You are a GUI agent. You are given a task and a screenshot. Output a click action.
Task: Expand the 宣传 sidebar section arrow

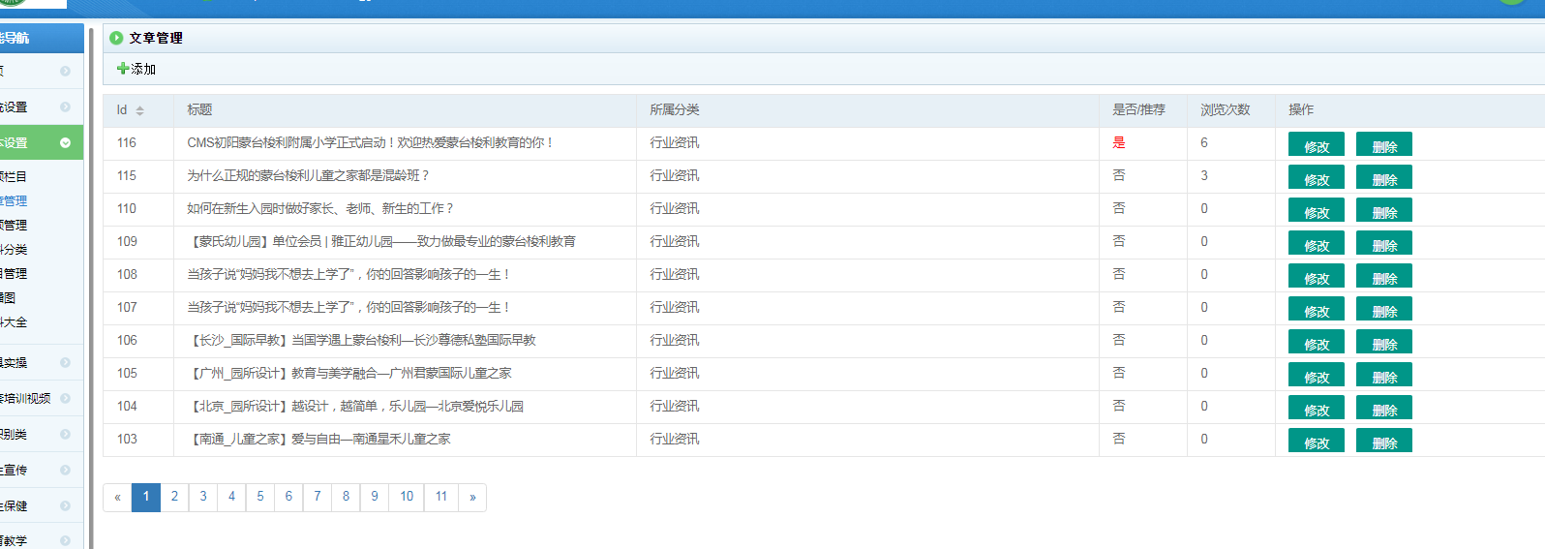(65, 470)
